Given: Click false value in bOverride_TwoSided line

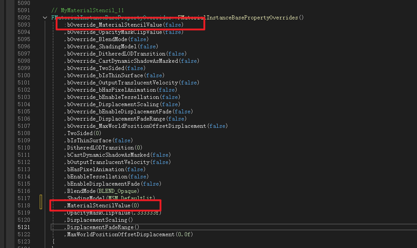Looking at the screenshot, I should pyautogui.click(x=135, y=68).
